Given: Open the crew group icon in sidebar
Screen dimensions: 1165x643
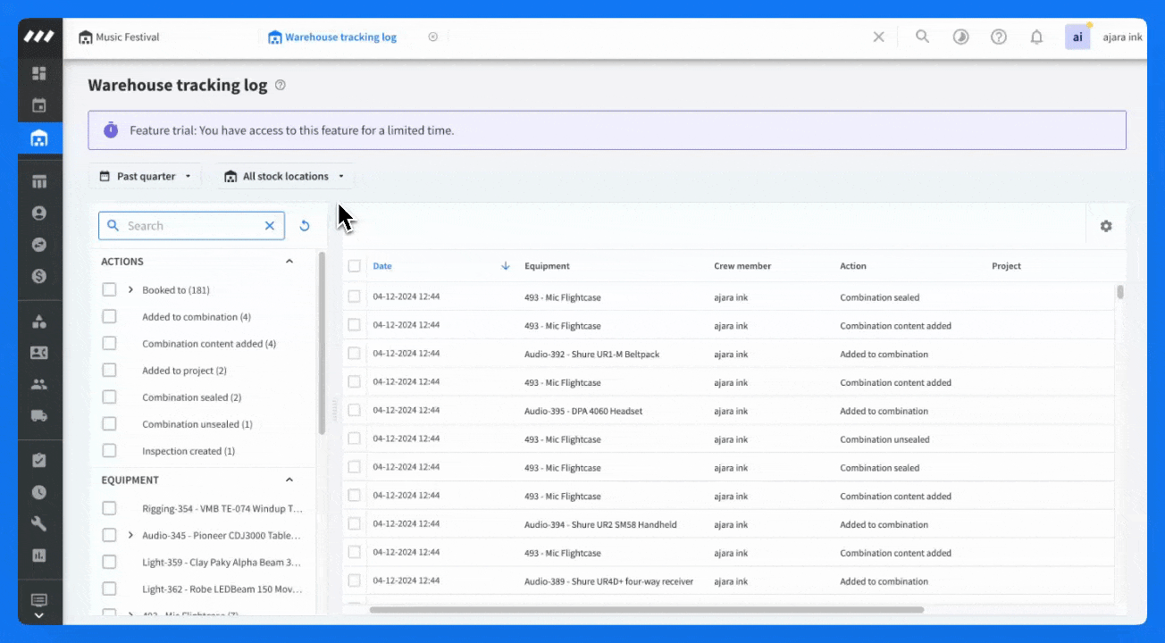Looking at the screenshot, I should coord(39,384).
